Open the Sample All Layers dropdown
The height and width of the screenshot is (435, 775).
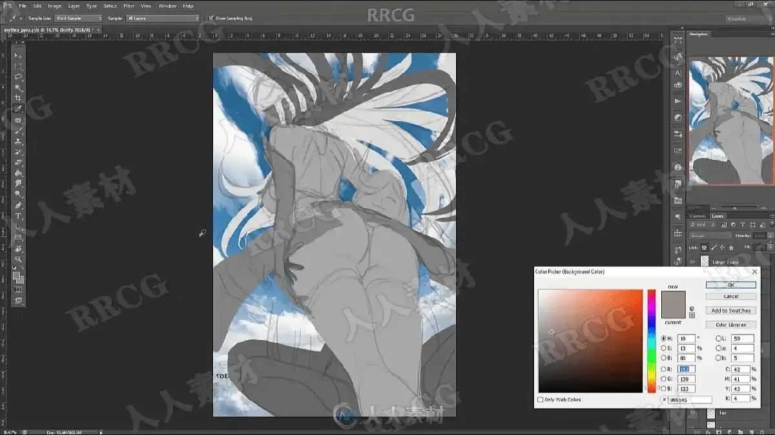(x=163, y=18)
